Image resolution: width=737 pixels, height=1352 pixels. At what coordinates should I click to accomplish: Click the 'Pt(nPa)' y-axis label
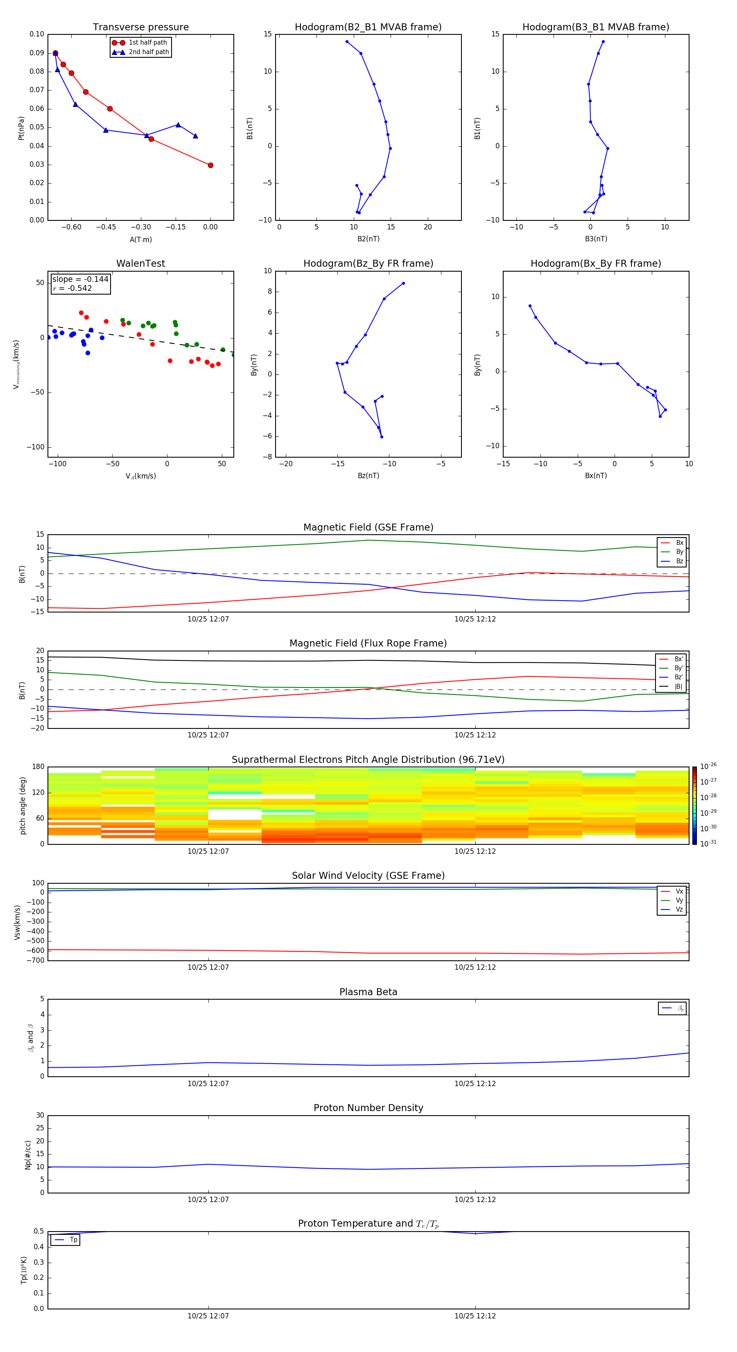[x=21, y=127]
